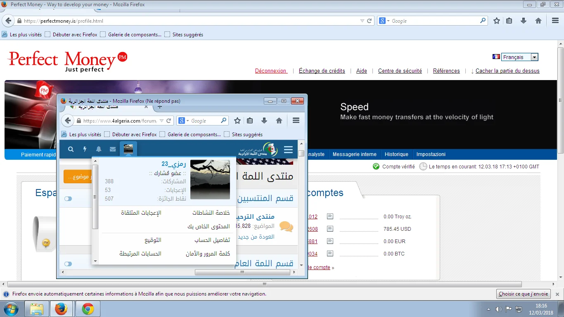Viewport: 564px width, 317px height.
Task: Open خلاصة النشاطات in profile popup
Action: [211, 213]
